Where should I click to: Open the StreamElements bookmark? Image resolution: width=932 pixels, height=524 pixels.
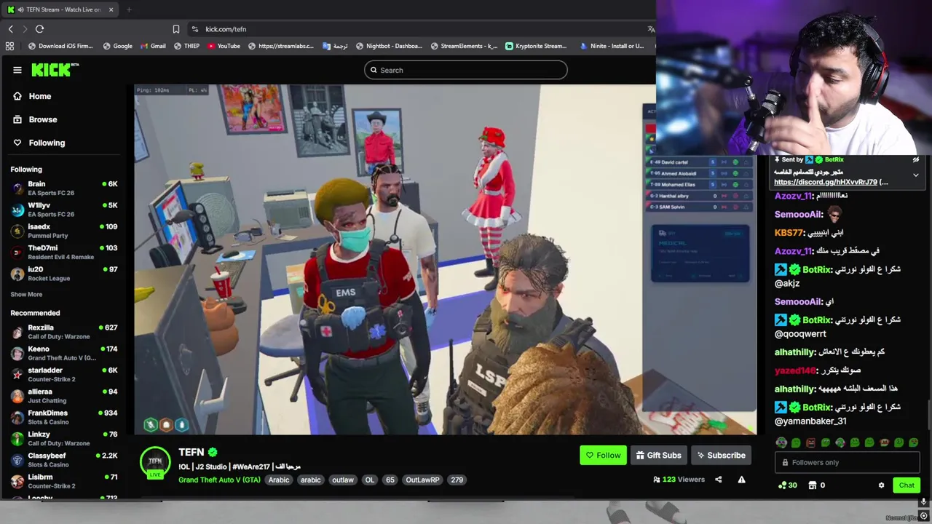point(463,46)
